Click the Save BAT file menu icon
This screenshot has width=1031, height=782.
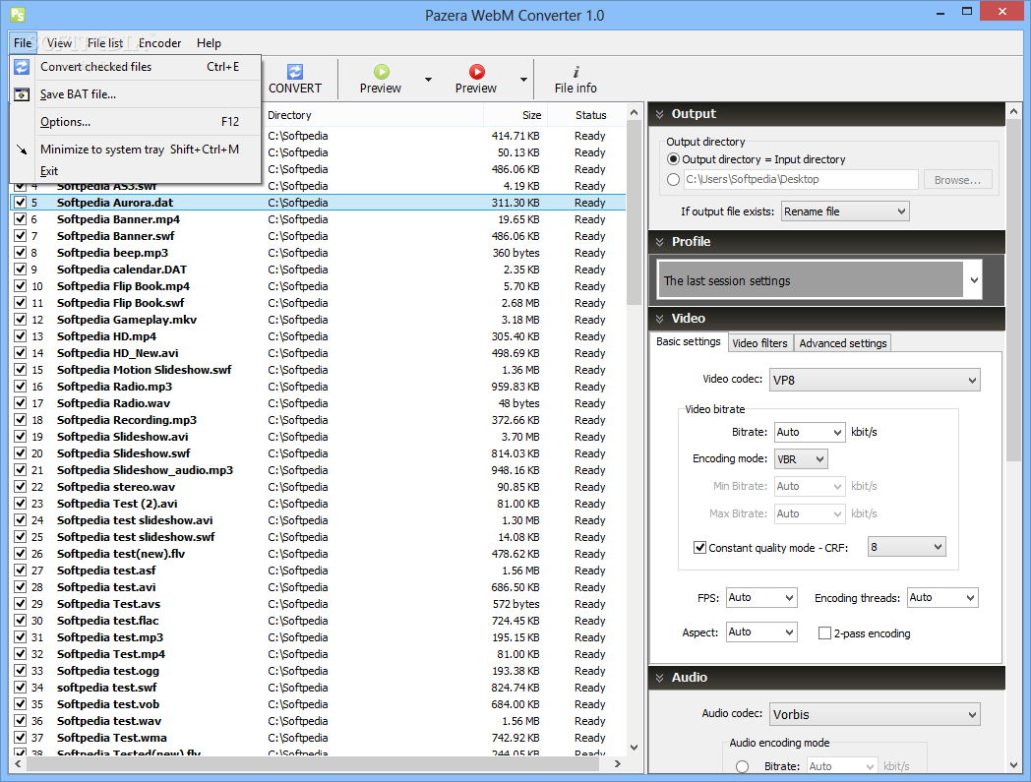[22, 94]
